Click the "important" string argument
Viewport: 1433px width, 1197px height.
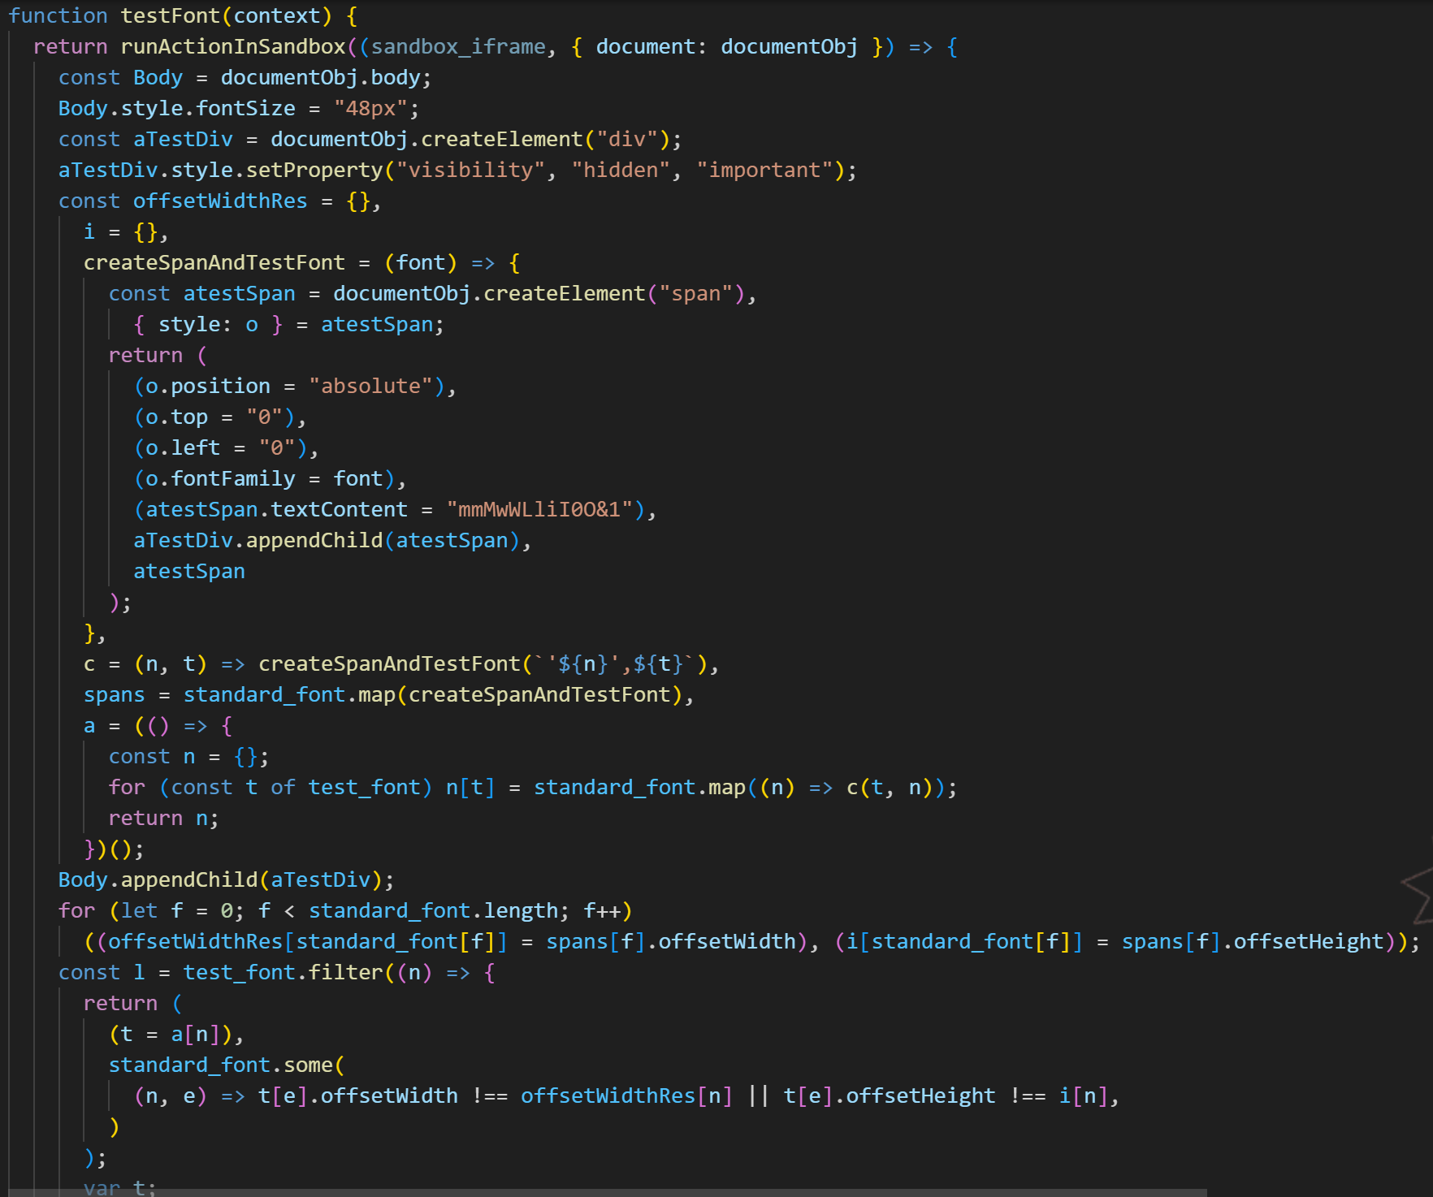771,170
